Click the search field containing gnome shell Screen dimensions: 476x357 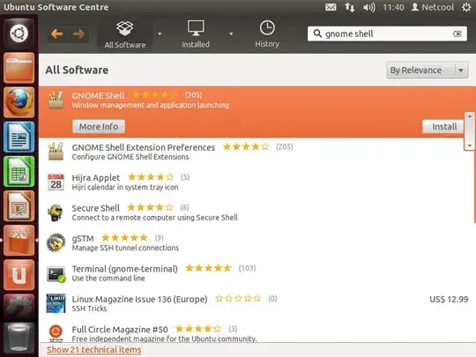(x=387, y=33)
